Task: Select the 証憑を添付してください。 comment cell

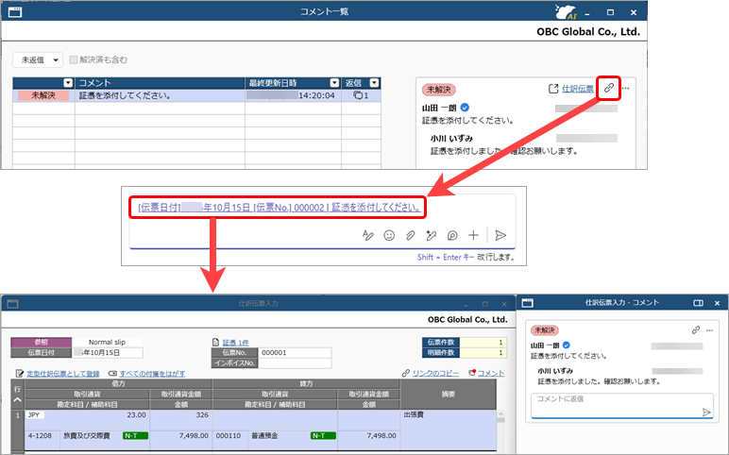Action: click(160, 95)
